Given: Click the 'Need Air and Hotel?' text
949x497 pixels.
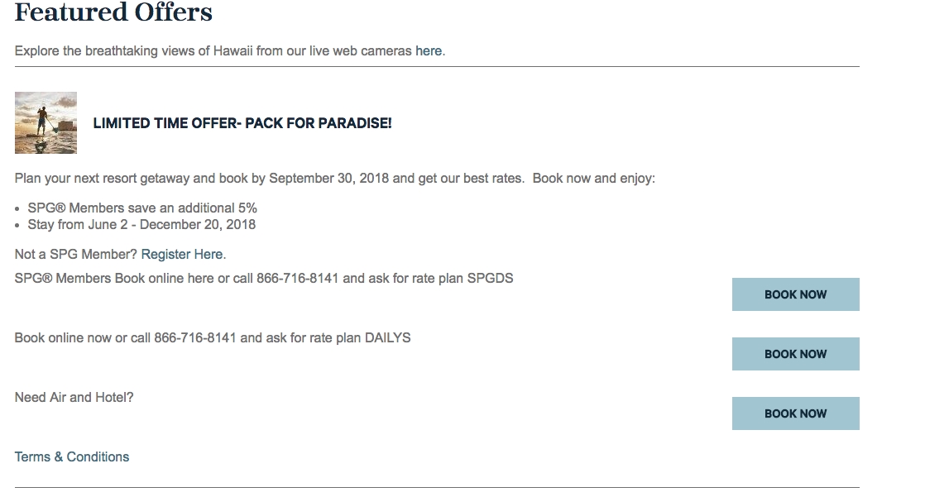Looking at the screenshot, I should pos(74,397).
